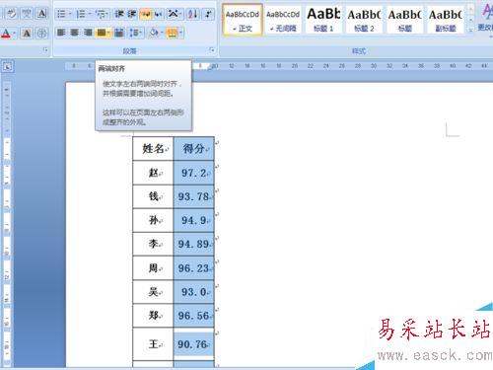Click the cell containing 93.78

(x=194, y=196)
